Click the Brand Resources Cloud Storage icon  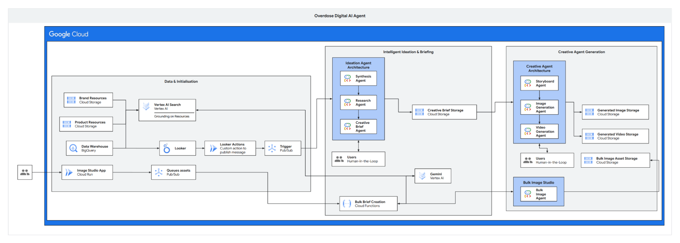point(71,100)
